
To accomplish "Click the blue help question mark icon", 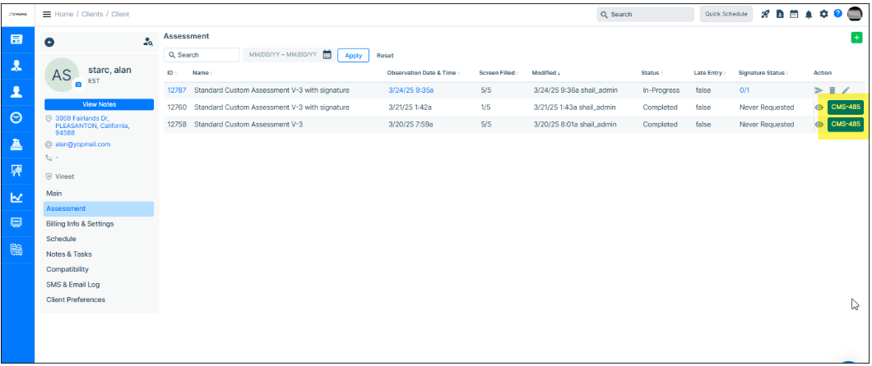I will click(837, 14).
